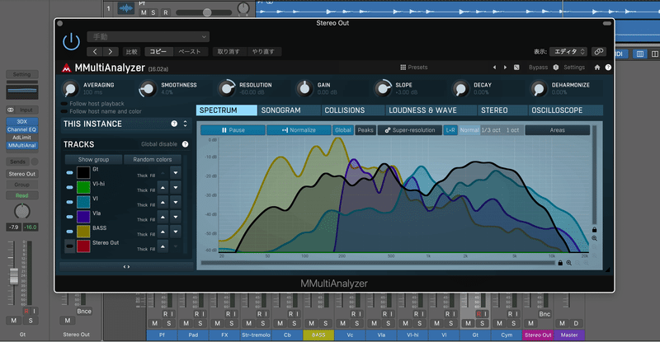
Task: Open the エディタ view dropdown
Action: click(x=568, y=51)
